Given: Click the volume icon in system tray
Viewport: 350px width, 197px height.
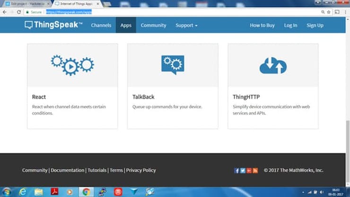Looking at the screenshot, I should tap(322, 192).
